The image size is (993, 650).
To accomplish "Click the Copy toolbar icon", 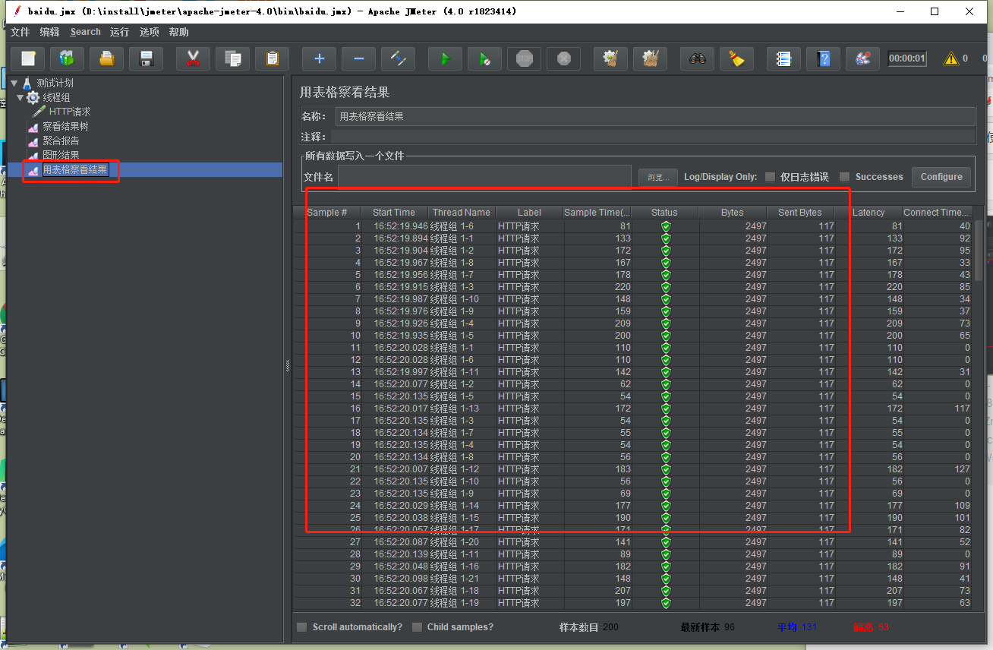I will [x=233, y=58].
